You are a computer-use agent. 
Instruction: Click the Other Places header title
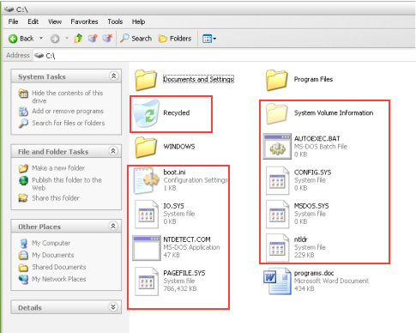point(39,227)
